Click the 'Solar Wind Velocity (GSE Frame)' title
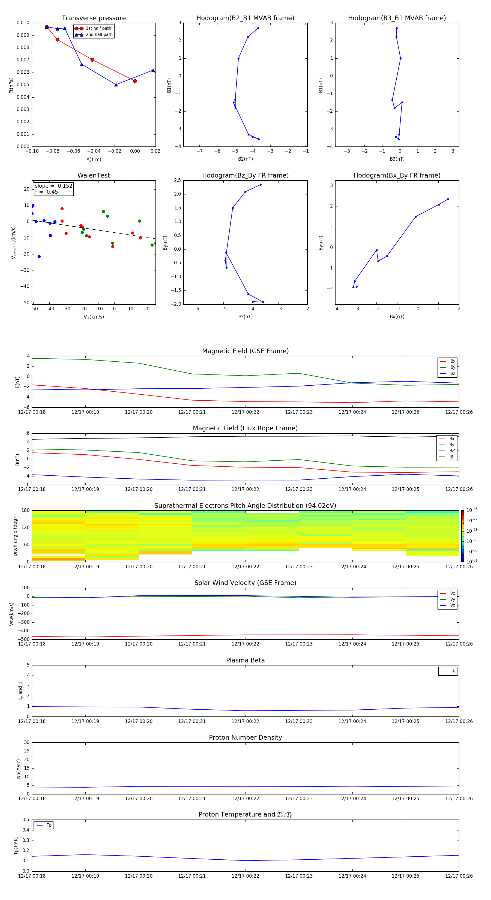The width and height of the screenshot is (491, 900). pyautogui.click(x=245, y=583)
